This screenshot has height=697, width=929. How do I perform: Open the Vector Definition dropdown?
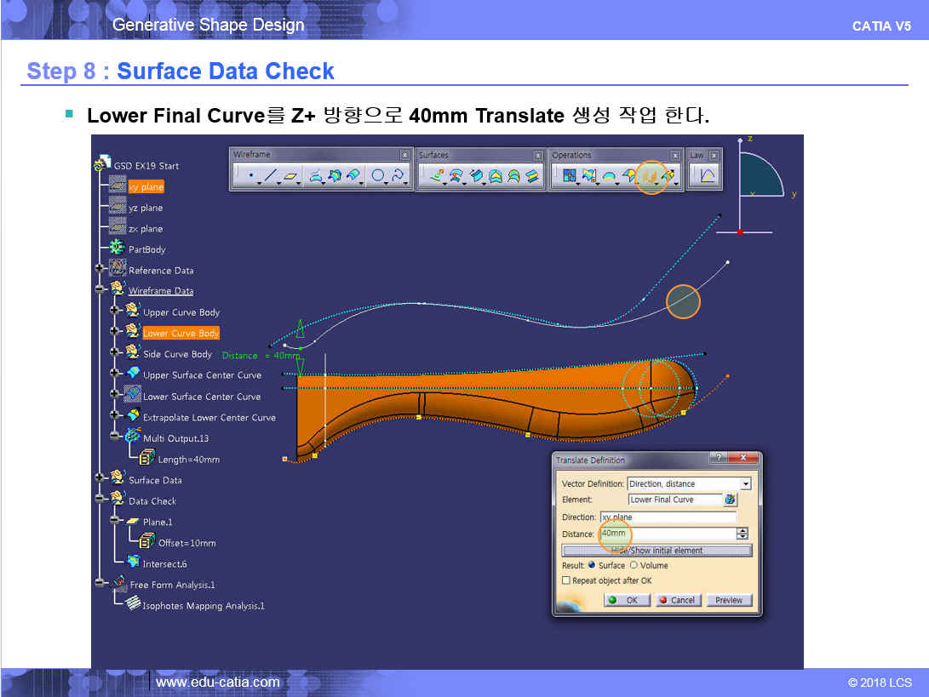[746, 483]
